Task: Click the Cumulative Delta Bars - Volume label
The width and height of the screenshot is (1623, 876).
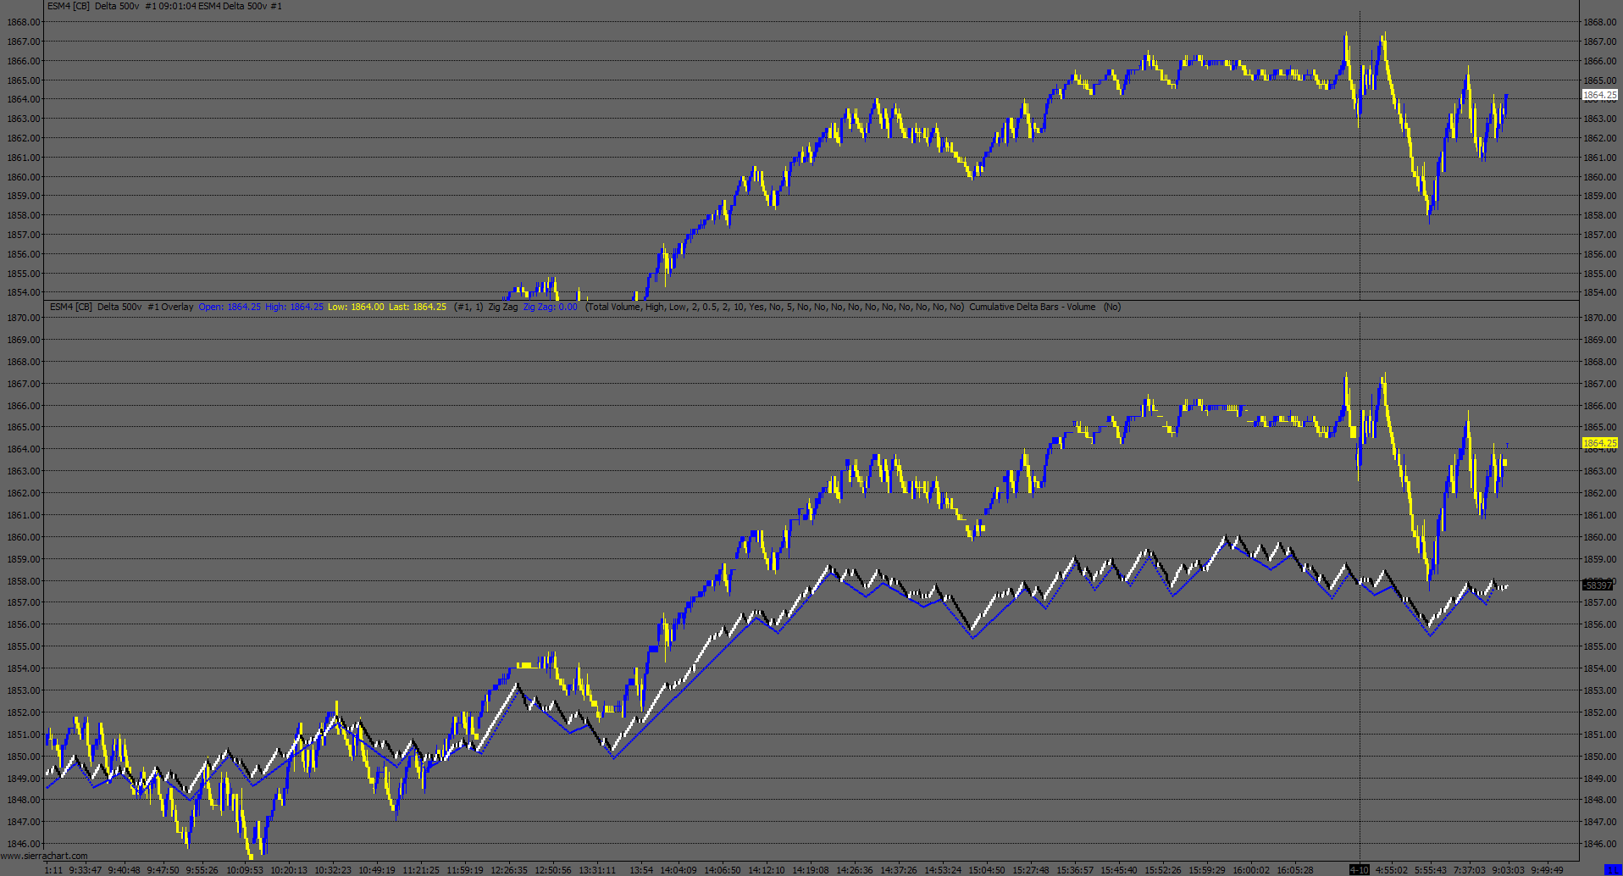Action: pos(1032,307)
